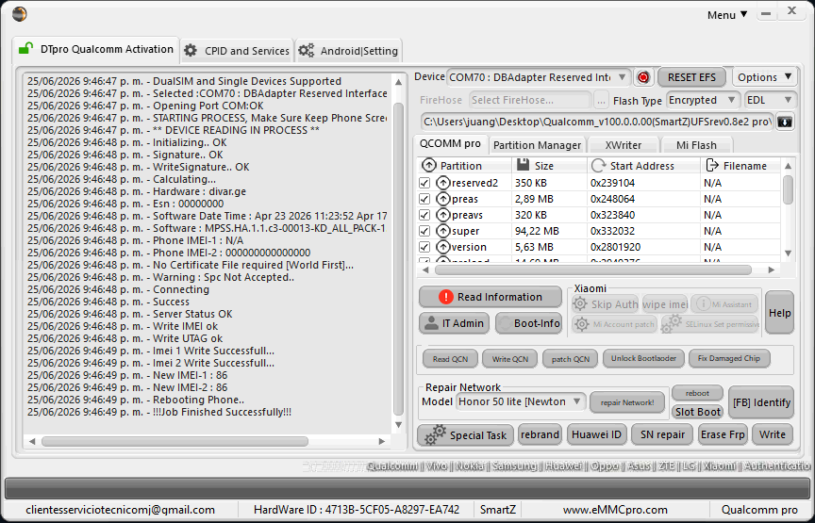Viewport: 815px width, 523px height.
Task: Click the Huawei ID button
Action: tap(596, 434)
